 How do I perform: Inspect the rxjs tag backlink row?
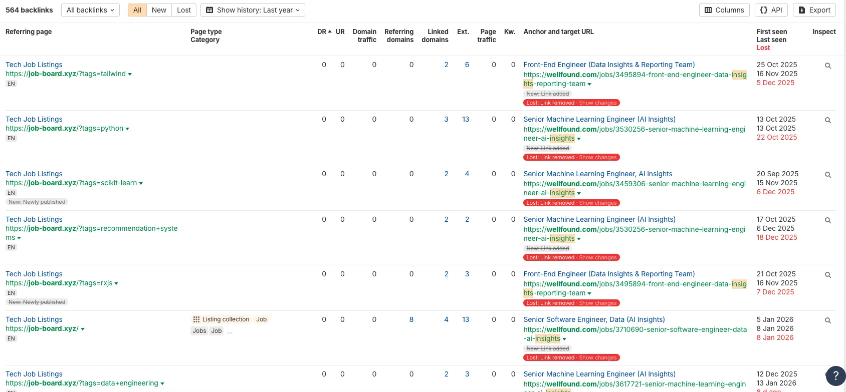[x=828, y=275]
